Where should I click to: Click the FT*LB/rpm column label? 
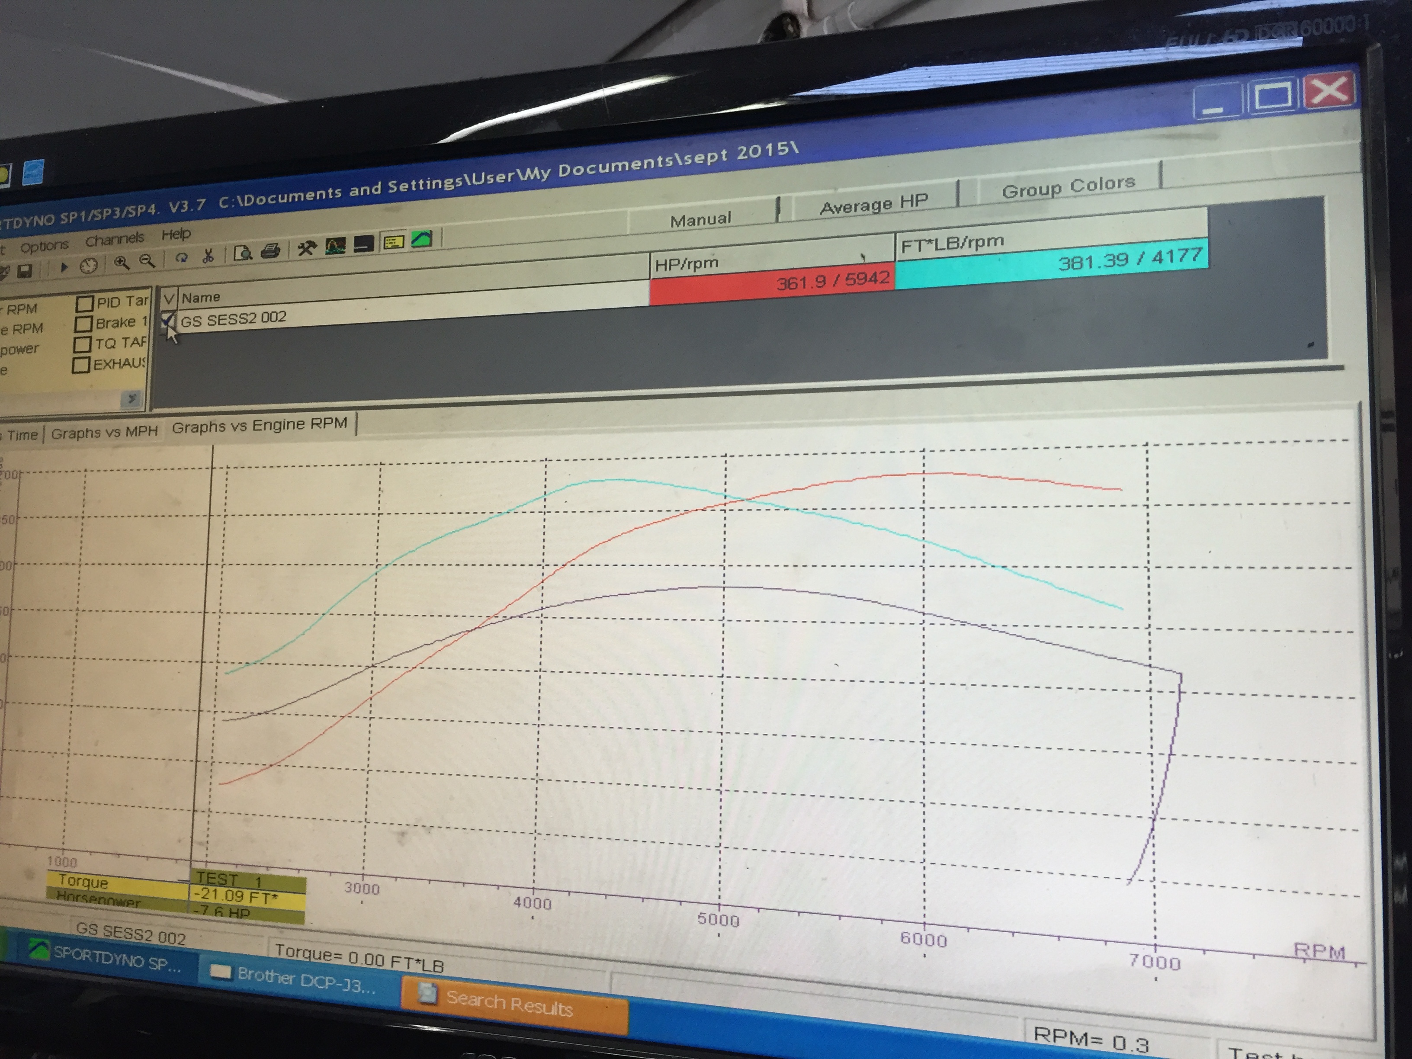click(x=952, y=243)
